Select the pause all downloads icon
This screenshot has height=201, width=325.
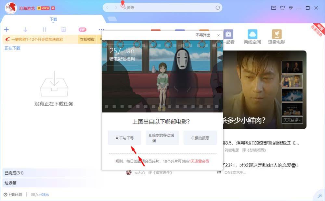point(44,29)
